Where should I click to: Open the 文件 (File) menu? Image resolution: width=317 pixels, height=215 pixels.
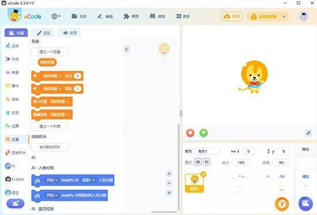tap(79, 16)
